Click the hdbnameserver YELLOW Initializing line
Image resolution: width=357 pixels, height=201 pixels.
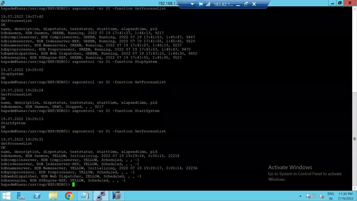tap(99, 168)
